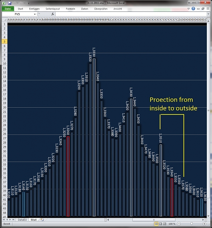Open the Name Box dropdown arrow
Viewport: 212px width, 228px height.
pyautogui.click(x=35, y=14)
